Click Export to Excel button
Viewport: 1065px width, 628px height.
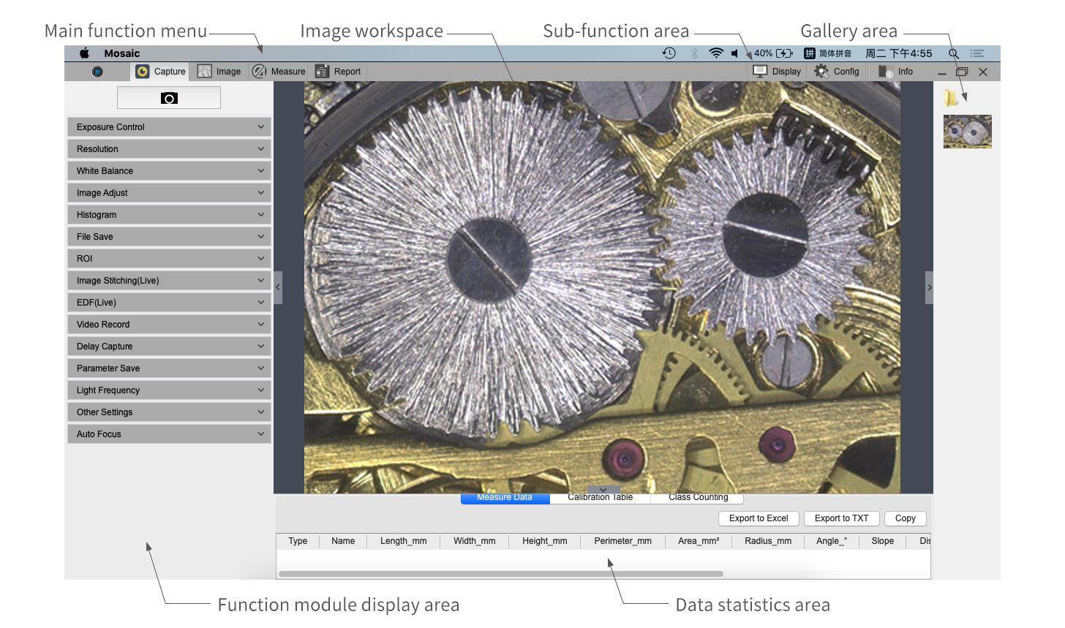point(759,518)
